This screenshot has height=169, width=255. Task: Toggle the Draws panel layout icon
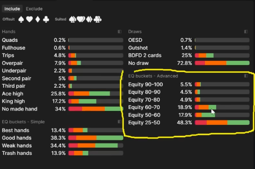(x=246, y=31)
